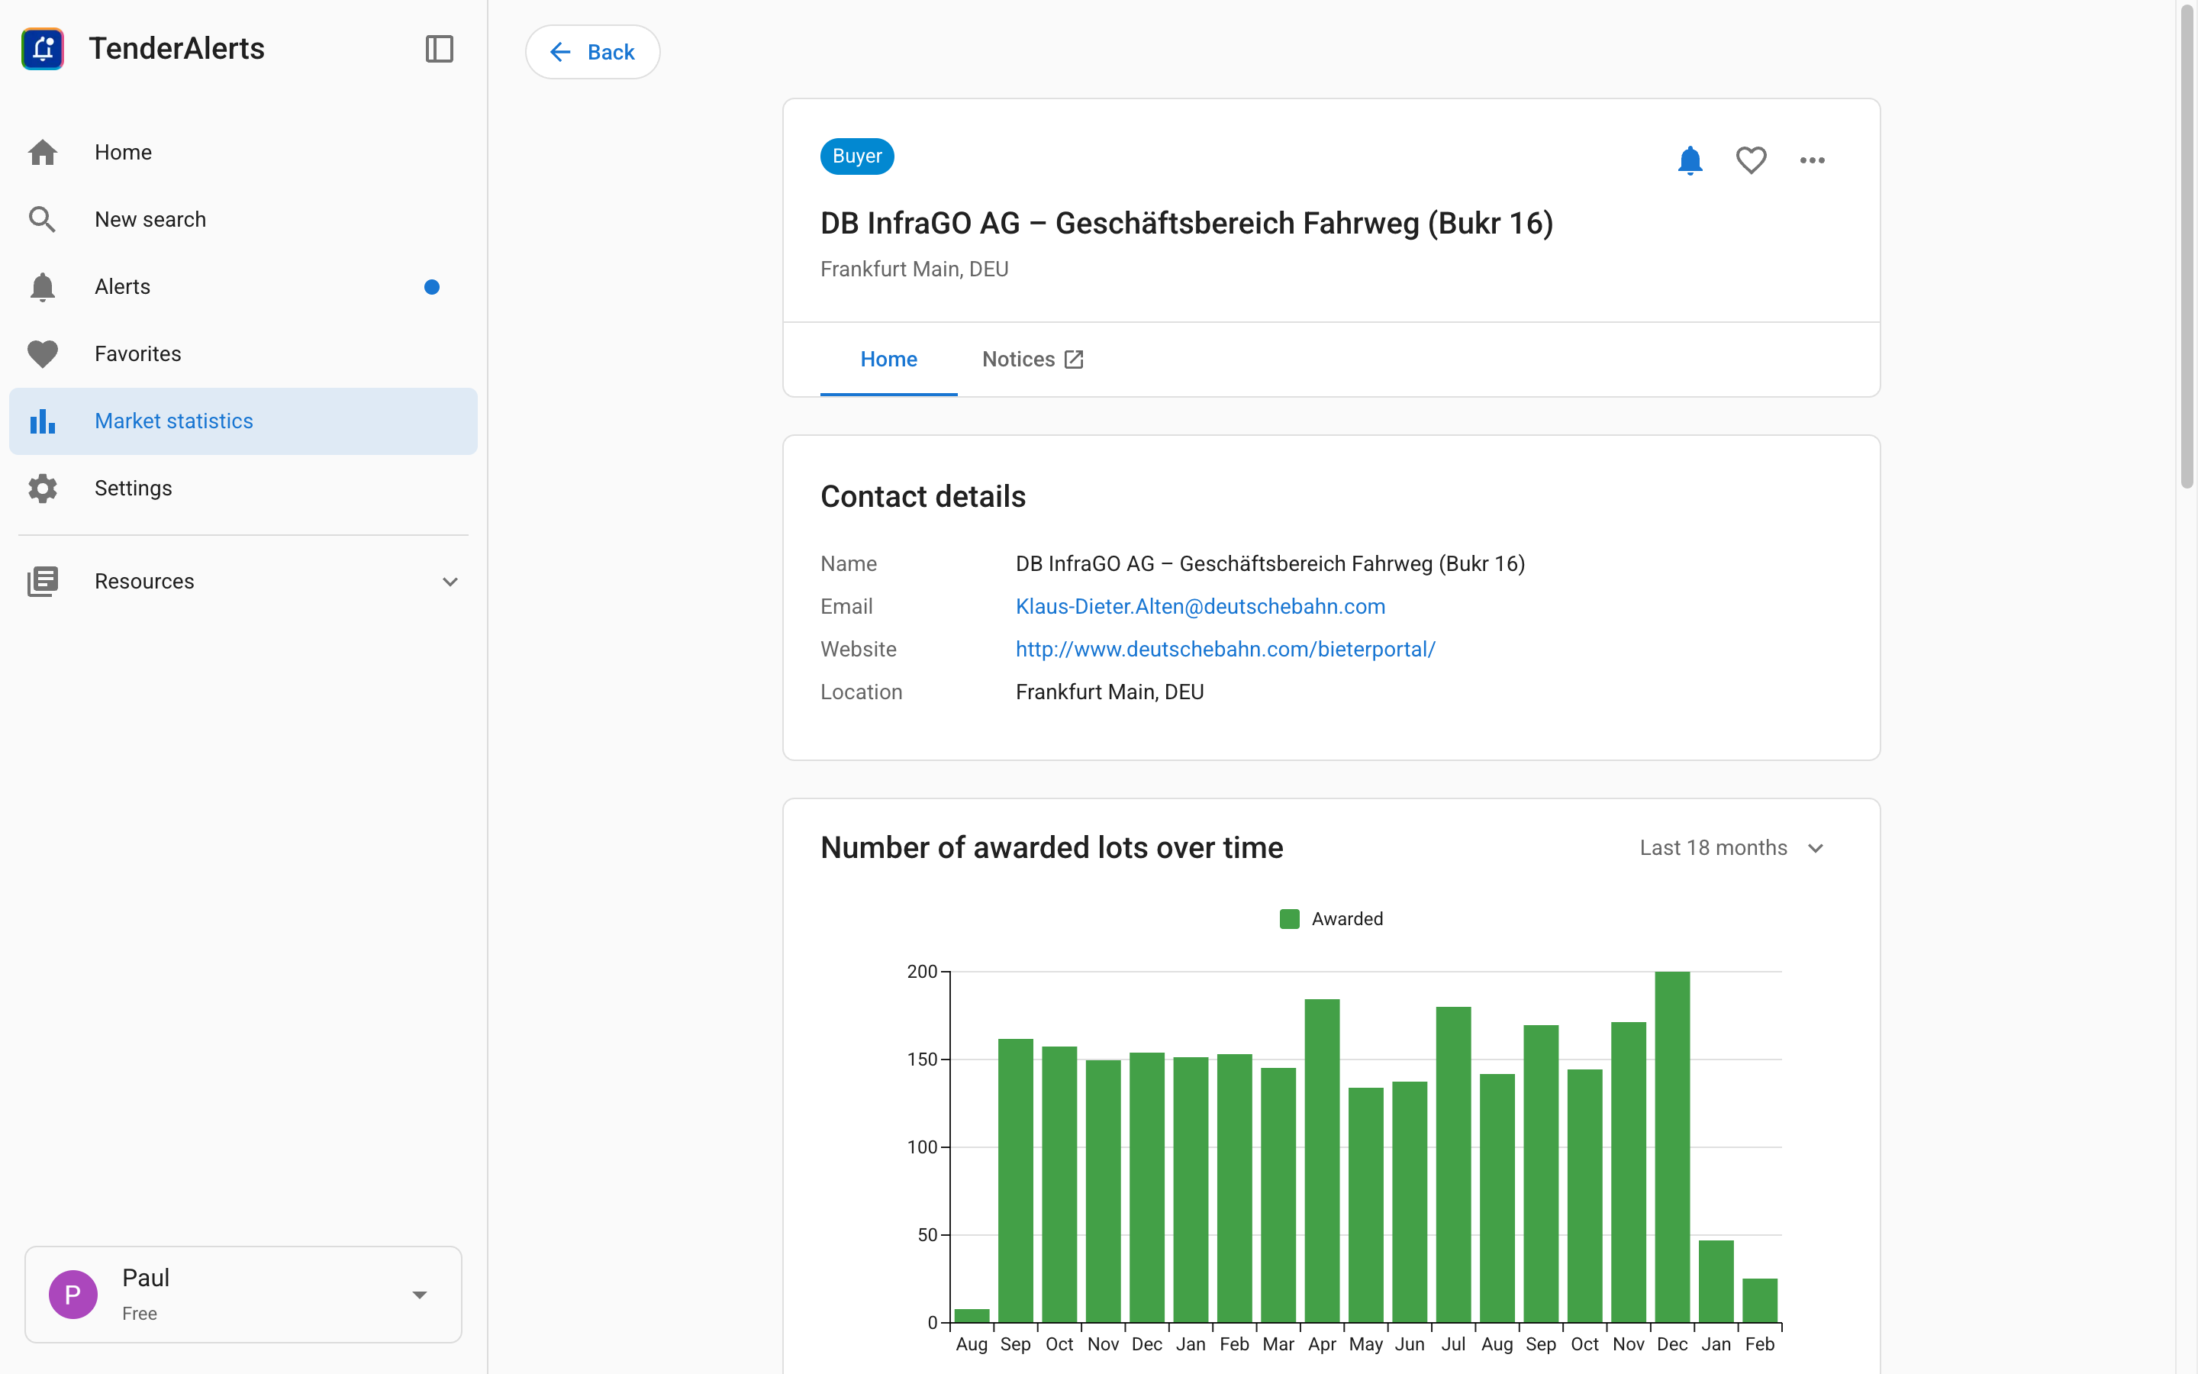Open Settings via the gear icon
This screenshot has height=1374, width=2198.
pos(43,488)
